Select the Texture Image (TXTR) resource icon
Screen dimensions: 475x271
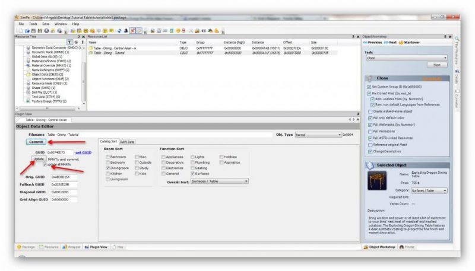[28, 101]
